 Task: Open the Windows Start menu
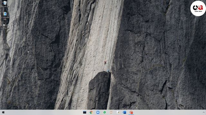tap(3, 112)
